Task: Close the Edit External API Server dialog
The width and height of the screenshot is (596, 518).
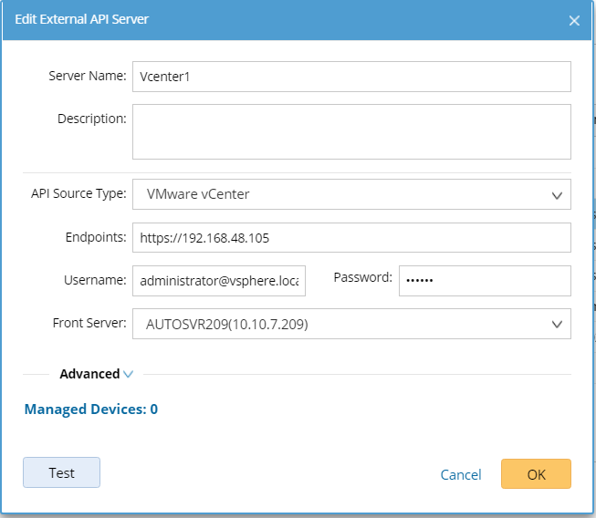Action: pyautogui.click(x=574, y=20)
